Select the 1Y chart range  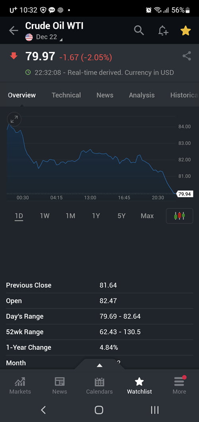click(96, 216)
